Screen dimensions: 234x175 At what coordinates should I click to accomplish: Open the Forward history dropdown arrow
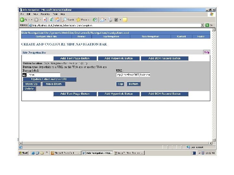tap(40, 20)
